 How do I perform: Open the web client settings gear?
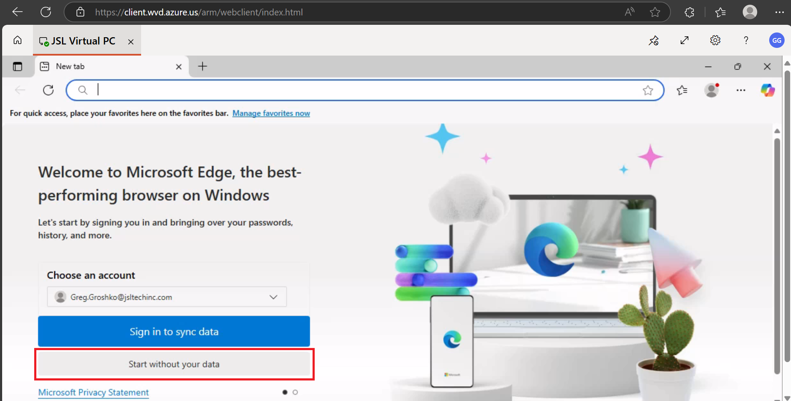coord(715,41)
